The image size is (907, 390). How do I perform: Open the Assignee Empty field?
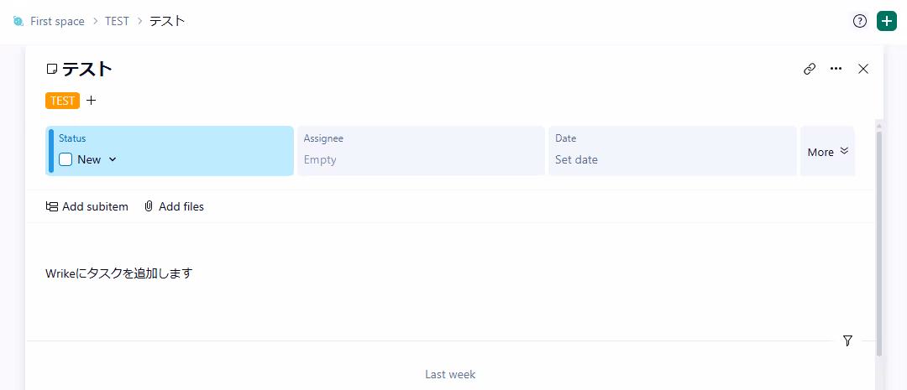(421, 151)
